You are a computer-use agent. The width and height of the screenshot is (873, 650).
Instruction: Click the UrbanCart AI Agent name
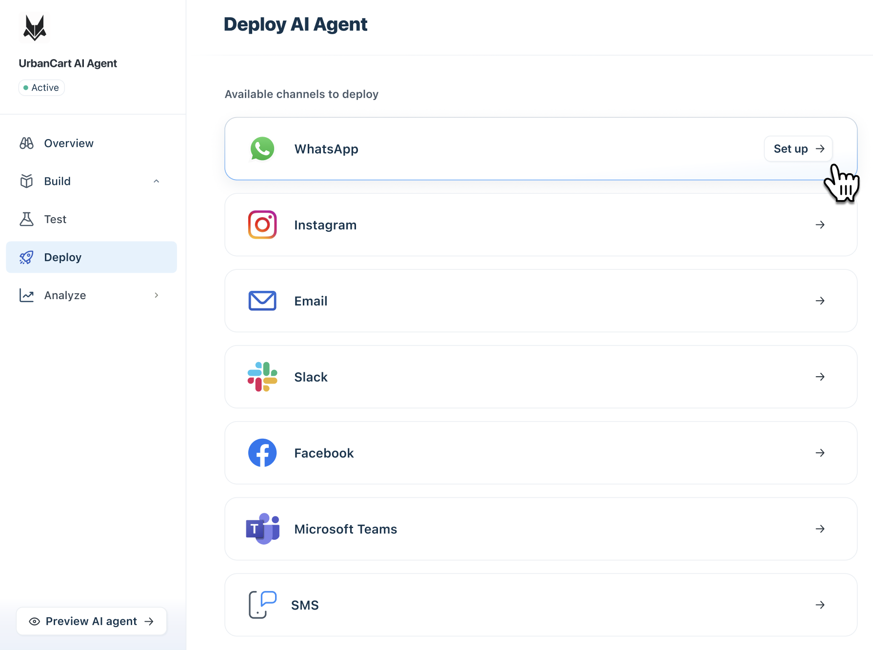pos(68,63)
